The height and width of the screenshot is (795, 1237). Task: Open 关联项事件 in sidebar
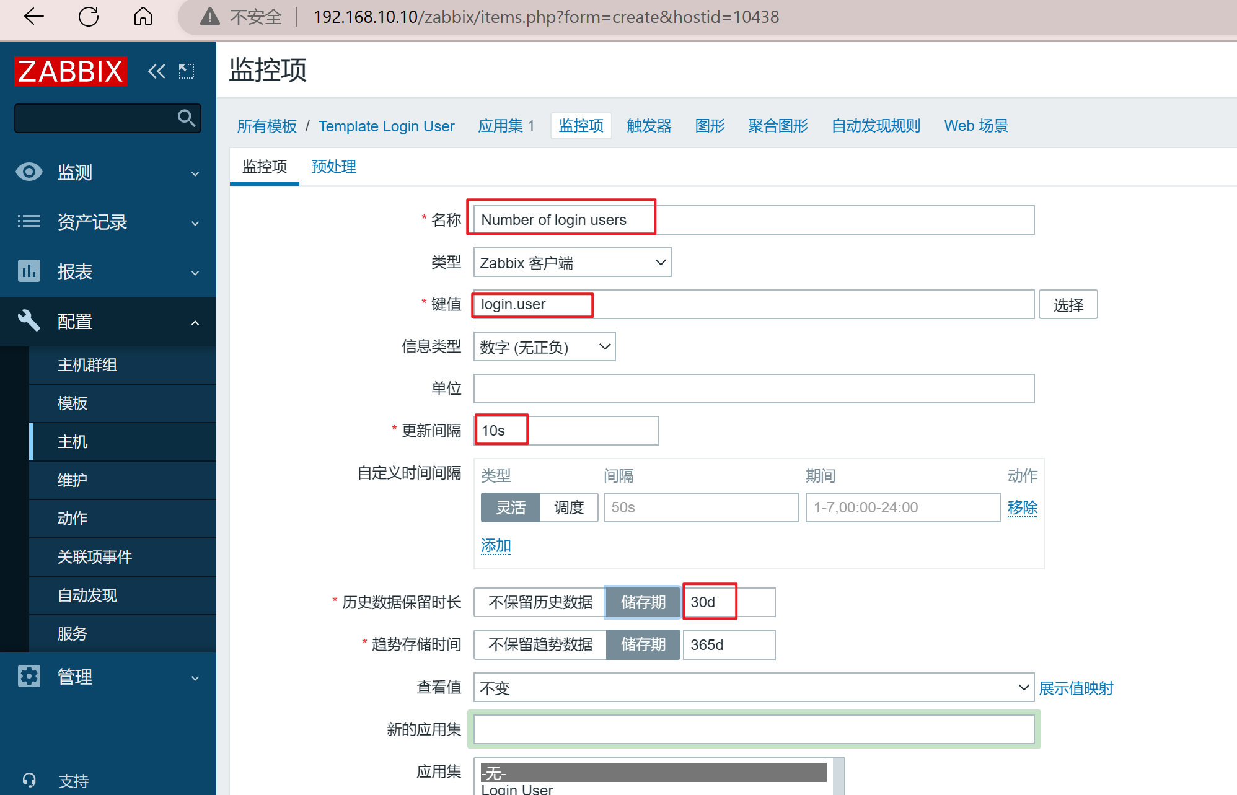[123, 557]
